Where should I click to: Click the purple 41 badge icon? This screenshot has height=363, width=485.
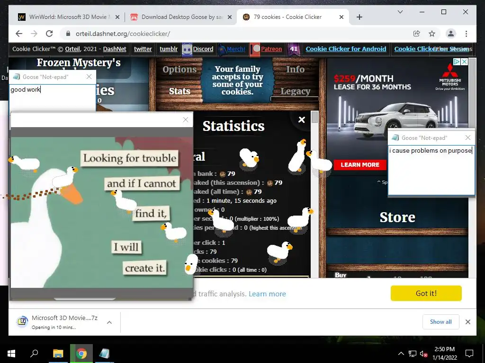(x=294, y=49)
